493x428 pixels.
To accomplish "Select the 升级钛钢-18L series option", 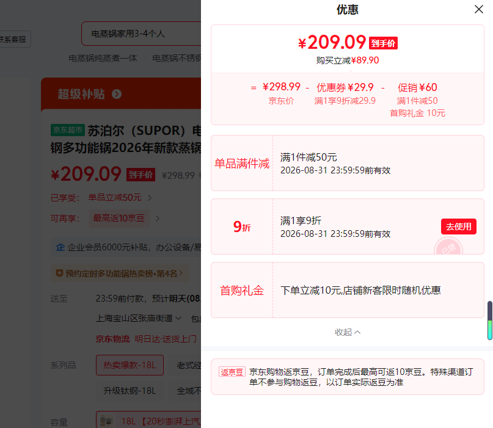I will coord(130,391).
